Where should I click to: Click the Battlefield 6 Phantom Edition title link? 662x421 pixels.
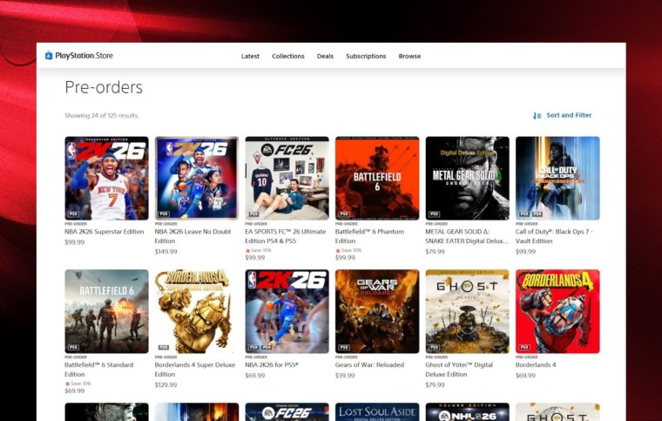point(369,236)
